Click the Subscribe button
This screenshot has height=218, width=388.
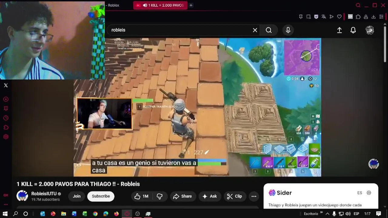pos(101,196)
